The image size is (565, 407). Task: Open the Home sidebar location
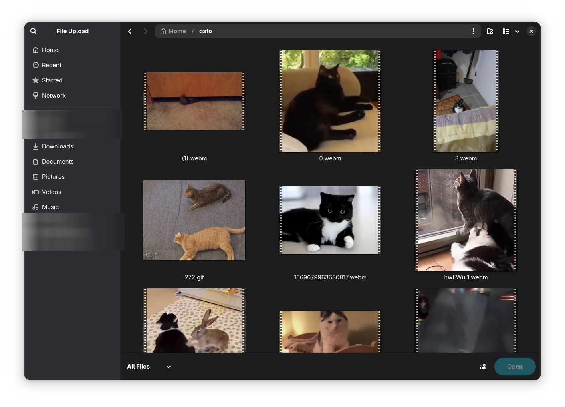[x=72, y=50]
